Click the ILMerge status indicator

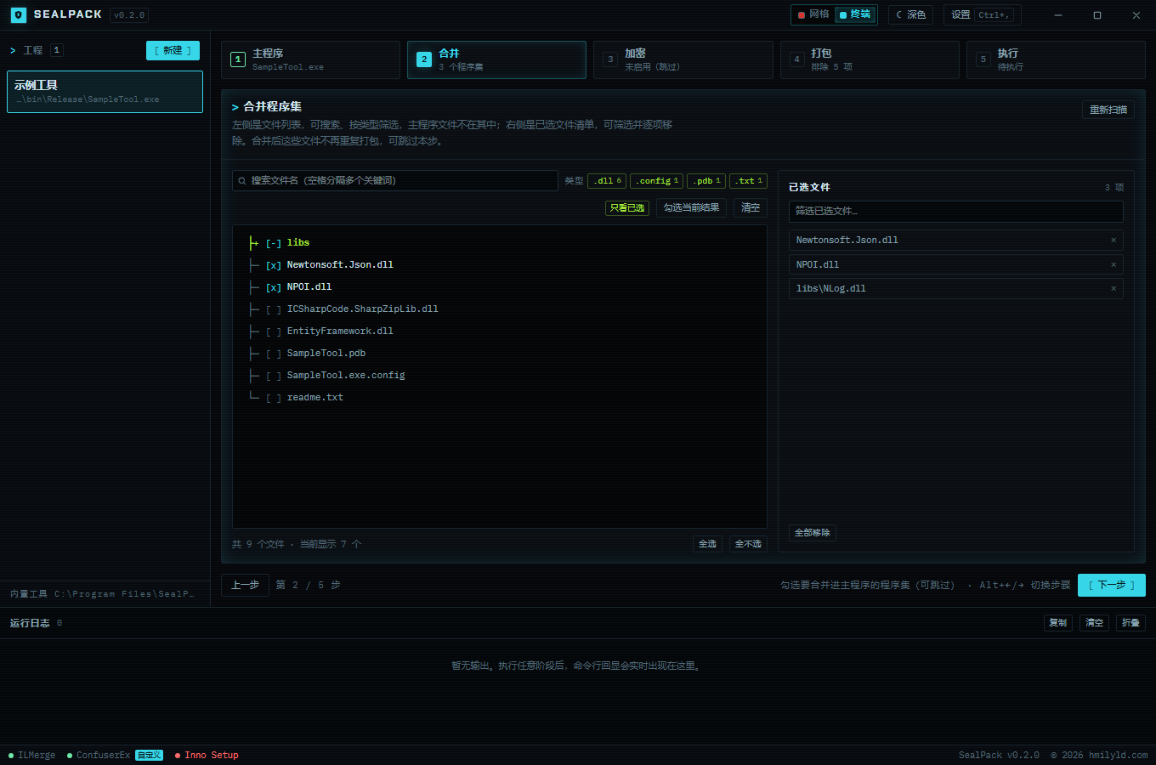point(32,755)
